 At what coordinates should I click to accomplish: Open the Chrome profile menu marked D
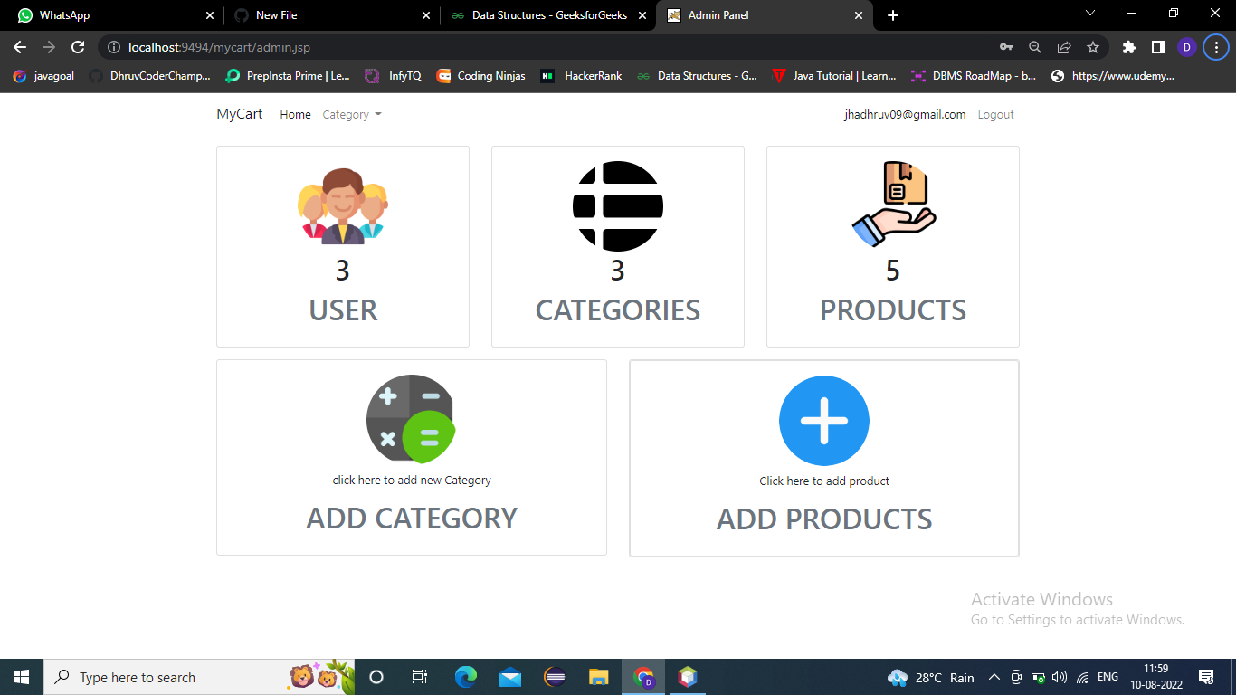tap(1186, 47)
